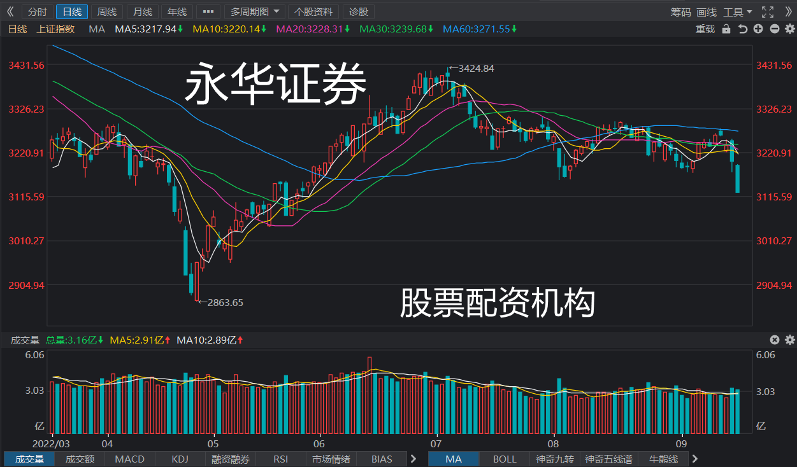Show more main-indicator tabs arrow
797x467 pixels.
(695, 459)
